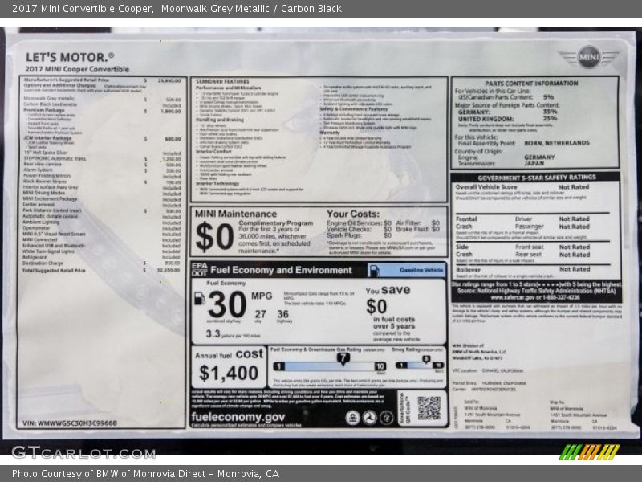
Task: Open the fueleconomy.gov link
Action: pyautogui.click(x=238, y=417)
